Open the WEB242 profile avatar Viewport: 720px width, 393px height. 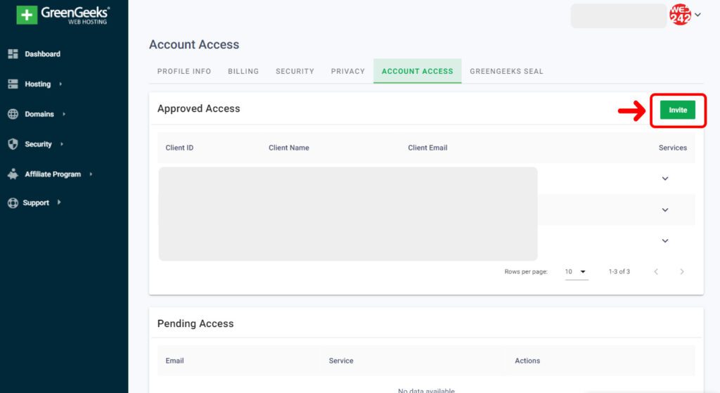pos(680,14)
